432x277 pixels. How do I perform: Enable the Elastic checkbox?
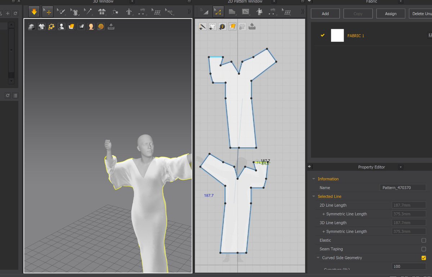coord(424,240)
